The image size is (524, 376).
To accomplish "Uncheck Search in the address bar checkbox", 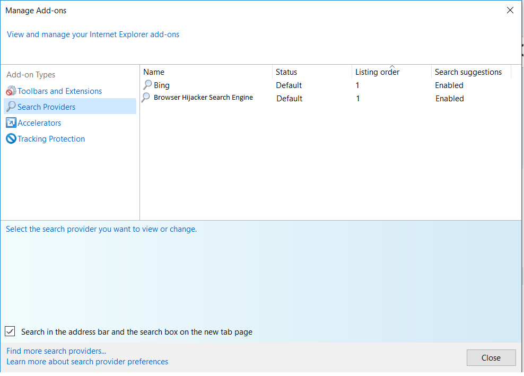I will [x=10, y=331].
